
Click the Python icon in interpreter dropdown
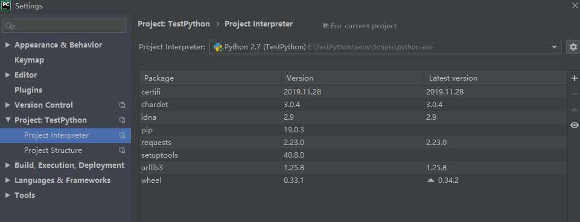tap(218, 47)
